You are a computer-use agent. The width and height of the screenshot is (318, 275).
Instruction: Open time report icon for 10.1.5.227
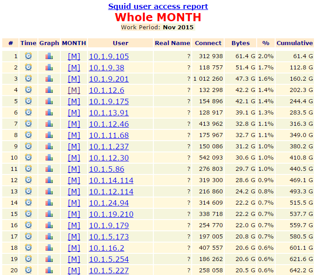point(28,270)
